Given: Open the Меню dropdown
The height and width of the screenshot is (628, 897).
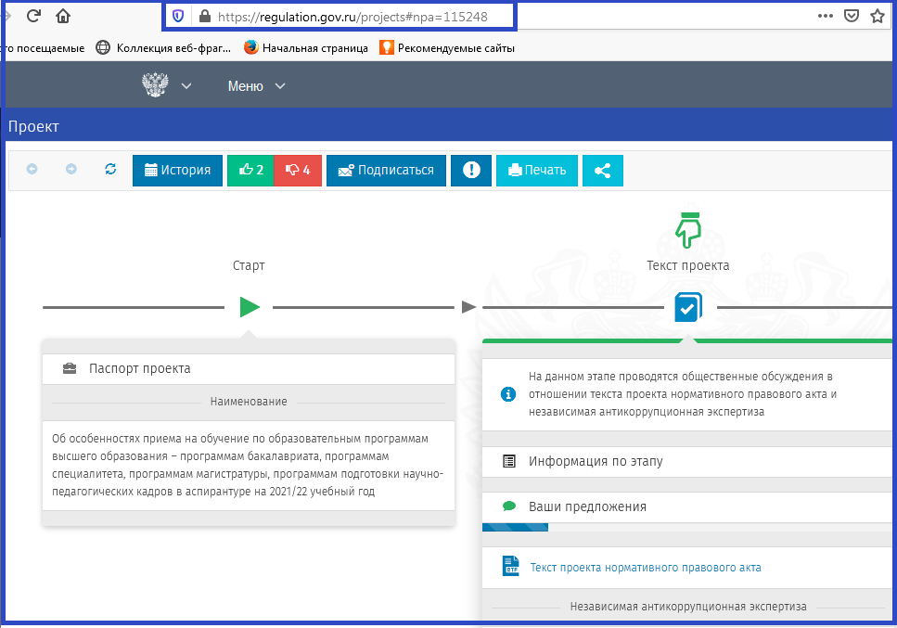Looking at the screenshot, I should 256,85.
